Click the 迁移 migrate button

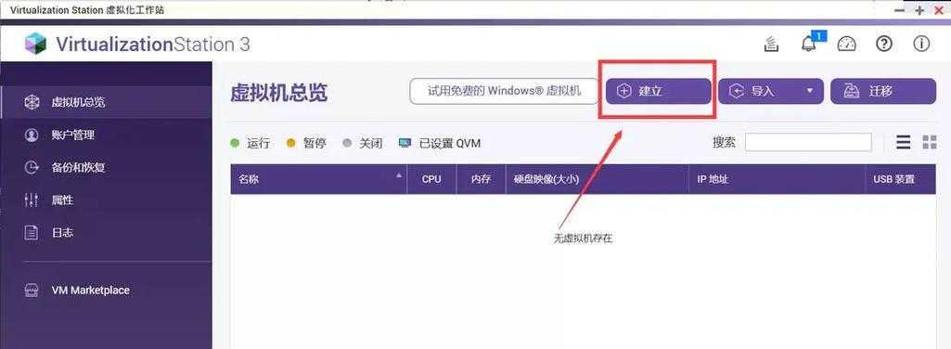[x=883, y=91]
